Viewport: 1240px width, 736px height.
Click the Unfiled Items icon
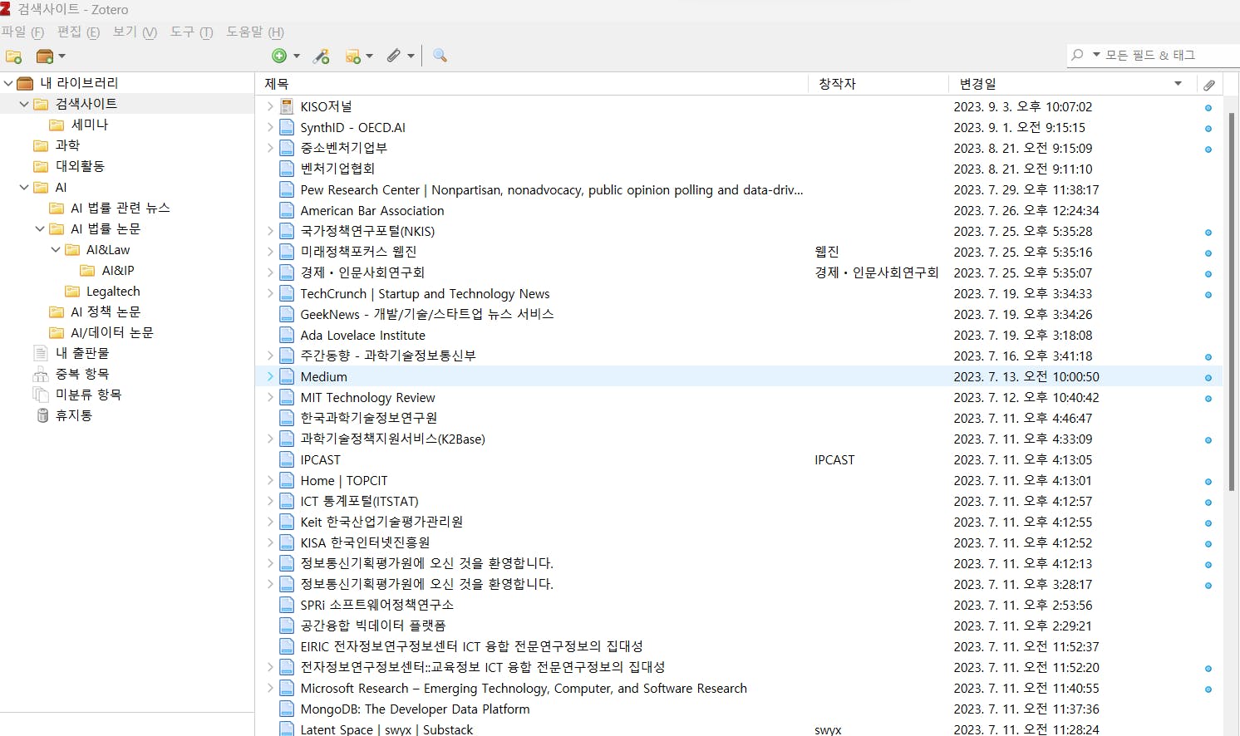[41, 395]
